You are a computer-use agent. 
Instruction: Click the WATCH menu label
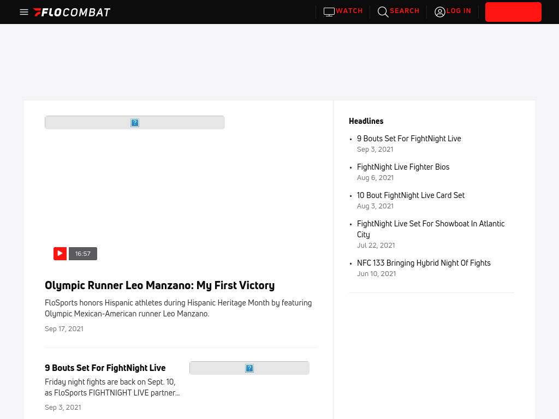349,11
